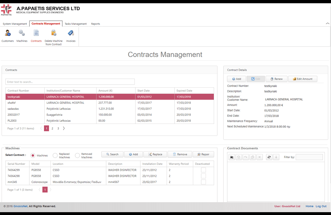Choose the Removed Machines radio option
Screen dimensions: 331x215
click(x=77, y=156)
